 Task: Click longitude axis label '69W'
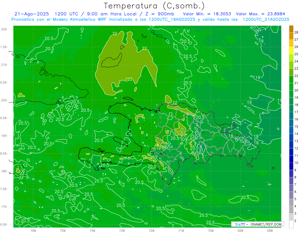pos(240,230)
